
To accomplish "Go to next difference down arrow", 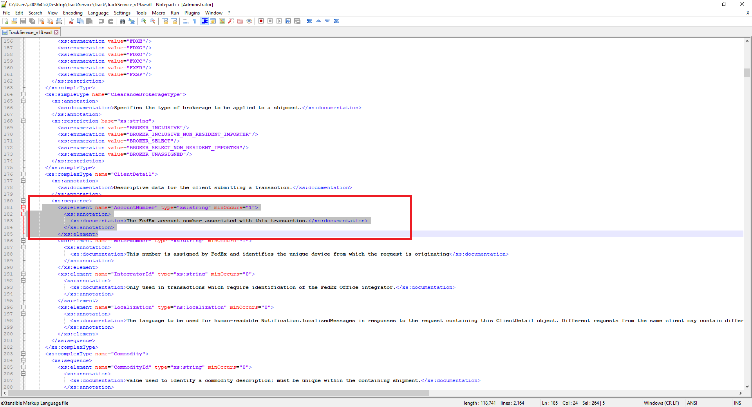I will click(x=327, y=21).
